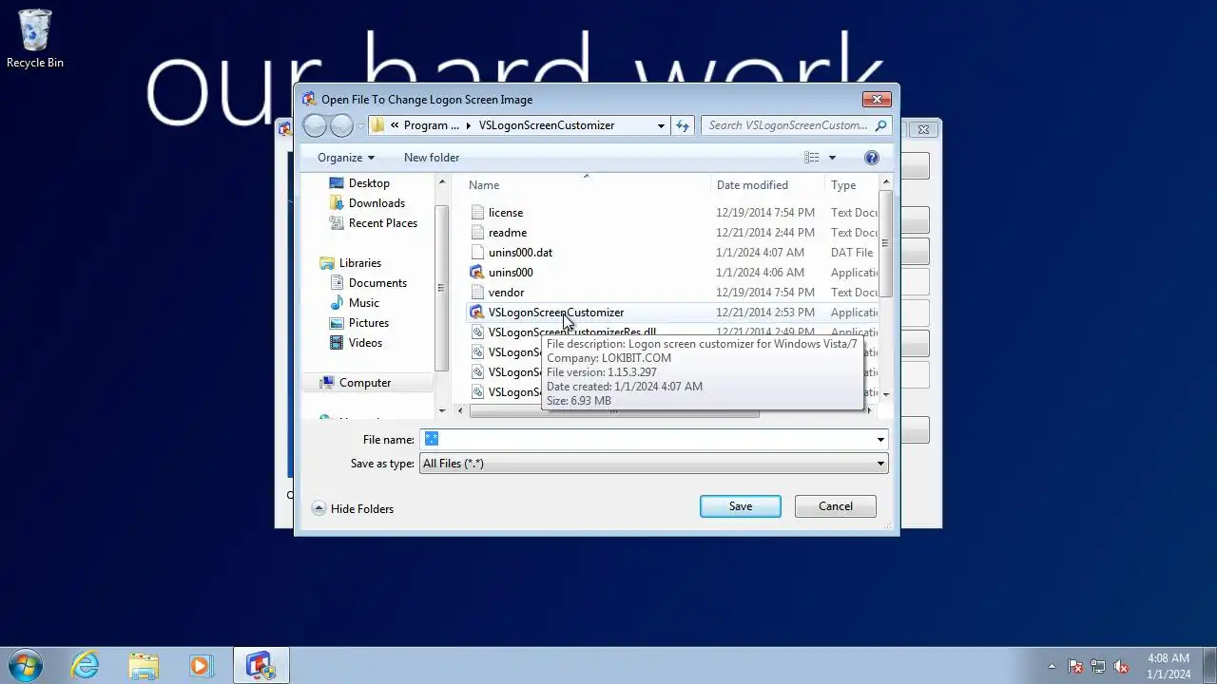Viewport: 1217px width, 684px height.
Task: Click the '1/1/2024 4:06 AM' date cell
Action: coord(760,273)
